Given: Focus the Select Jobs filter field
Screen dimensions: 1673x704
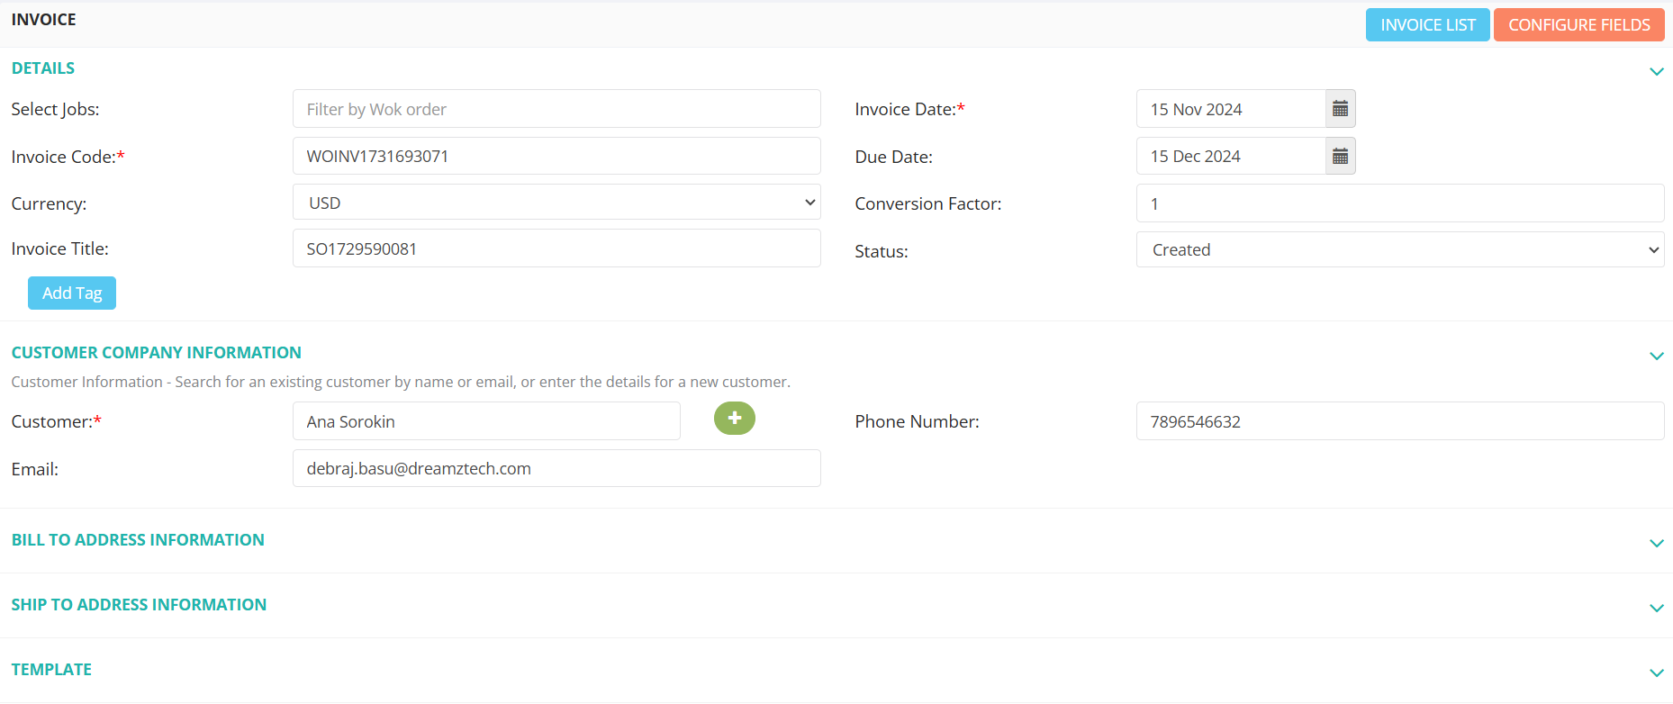Looking at the screenshot, I should 556,109.
